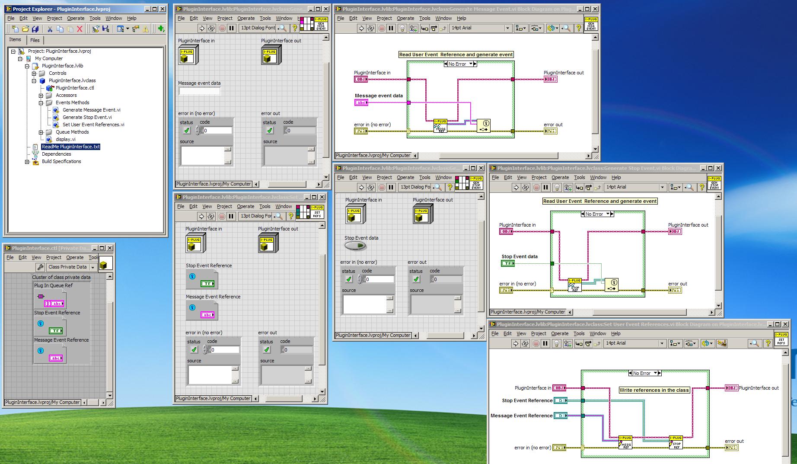Open File menu in PluginInterface.ctl window
The height and width of the screenshot is (464, 797).
tap(10, 257)
